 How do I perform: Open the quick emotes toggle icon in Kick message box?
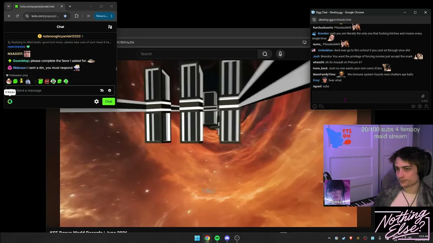coord(102,90)
